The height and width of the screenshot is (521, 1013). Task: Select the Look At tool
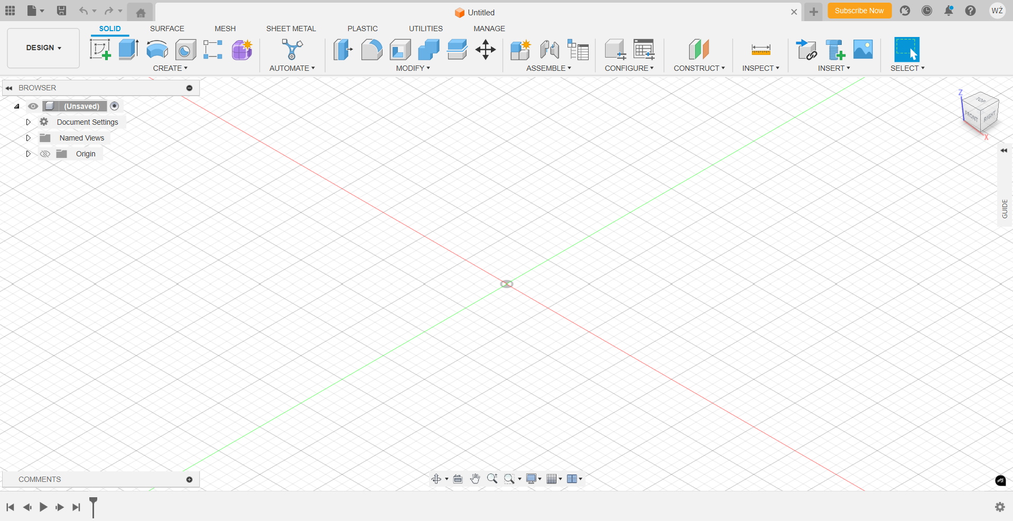tap(458, 479)
